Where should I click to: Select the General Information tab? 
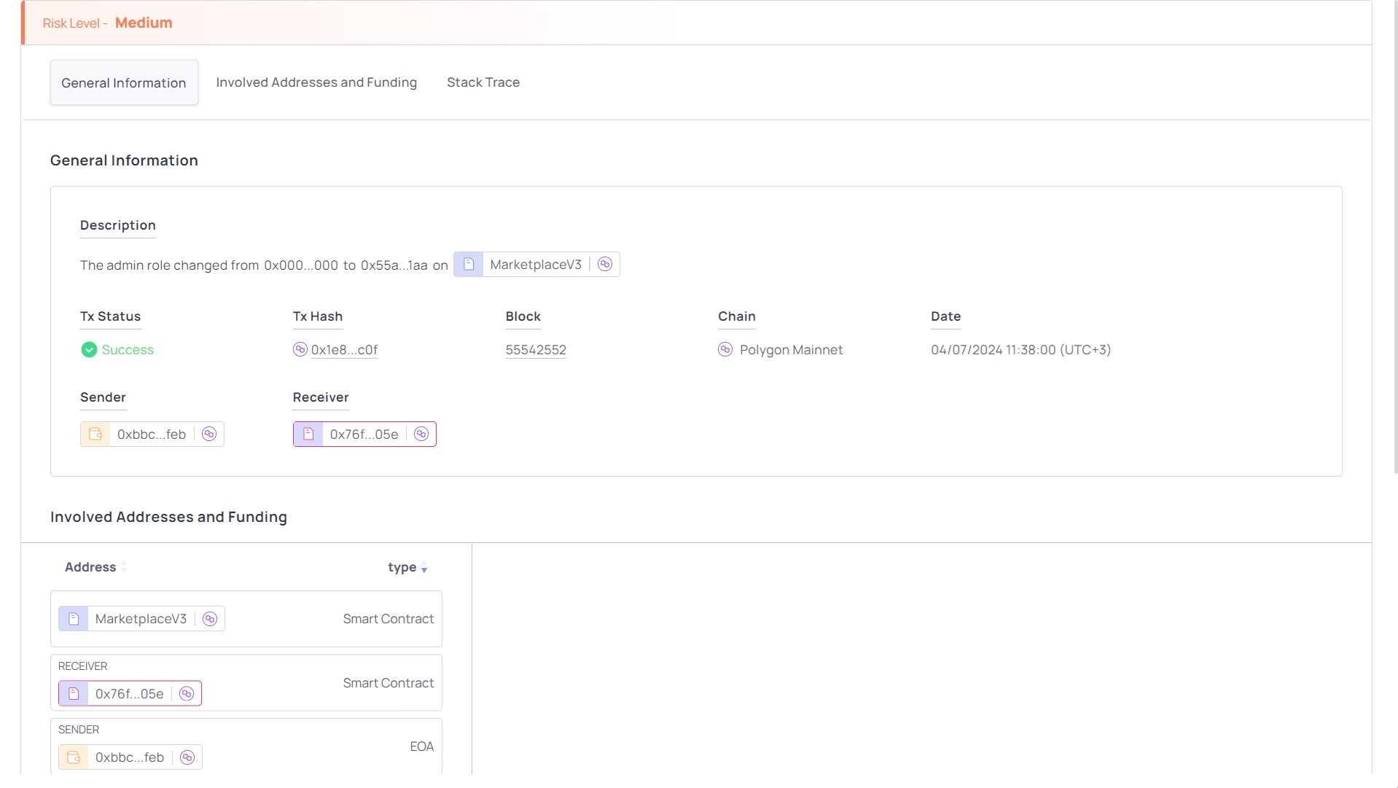(124, 83)
